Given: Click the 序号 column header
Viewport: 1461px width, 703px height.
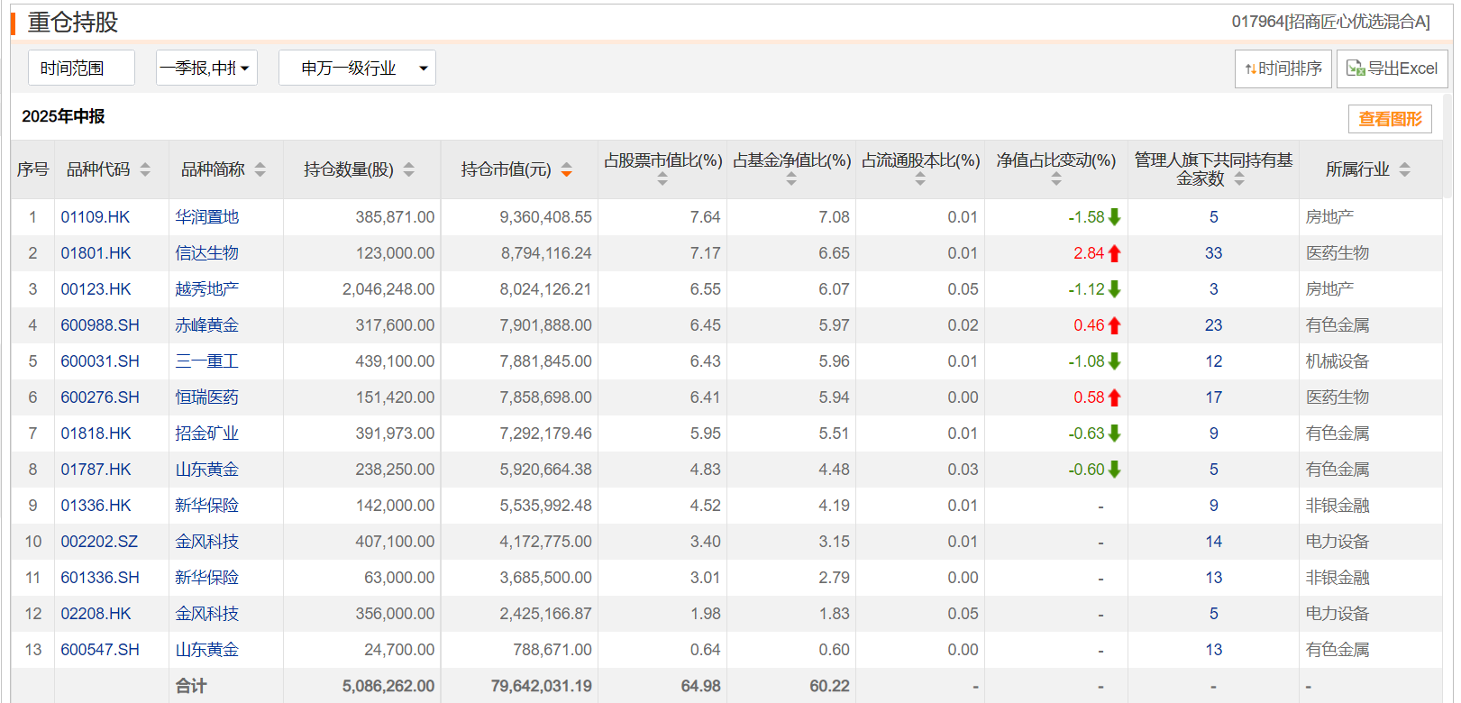Looking at the screenshot, I should [x=32, y=169].
